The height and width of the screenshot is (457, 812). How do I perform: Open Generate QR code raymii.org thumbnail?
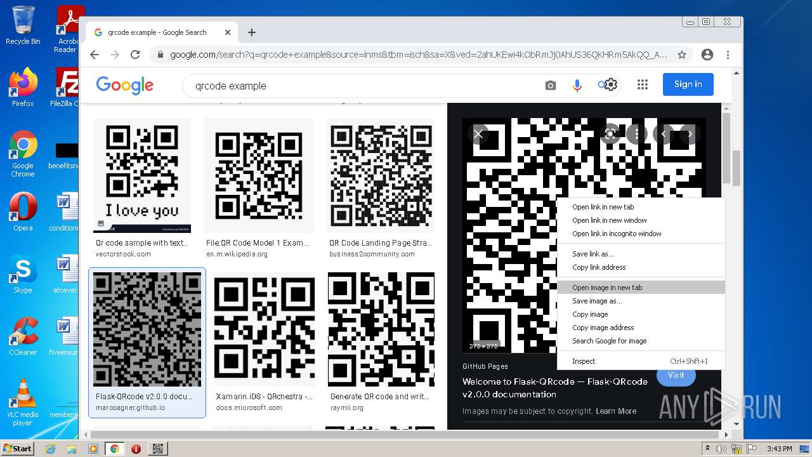coord(381,329)
